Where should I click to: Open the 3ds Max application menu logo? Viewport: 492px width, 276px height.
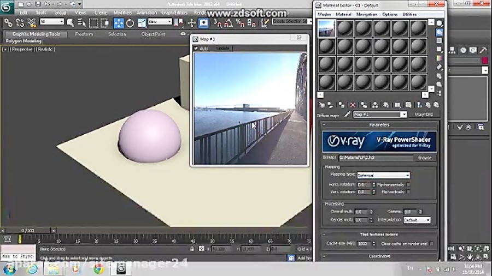(x=6, y=7)
